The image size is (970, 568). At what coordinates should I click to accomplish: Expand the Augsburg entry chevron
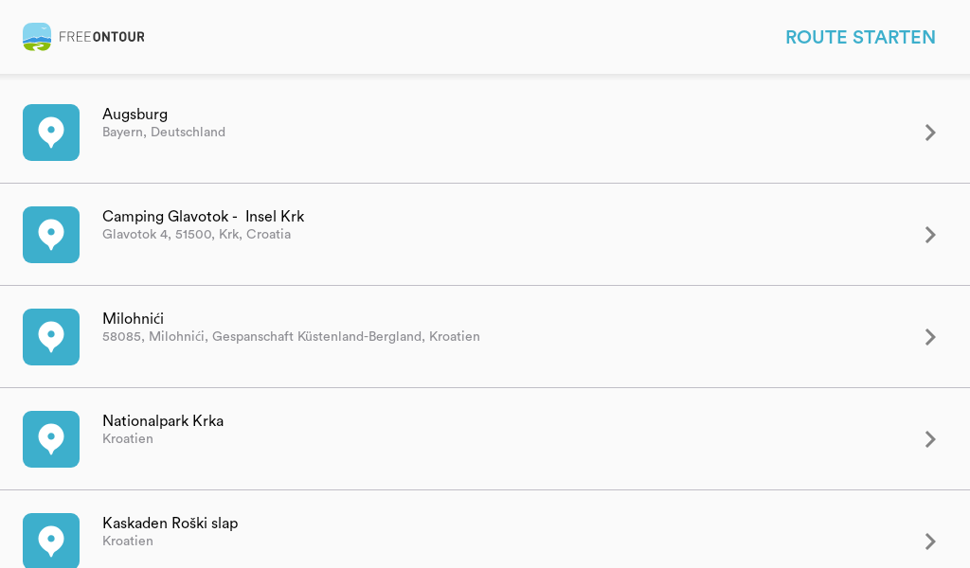[930, 133]
